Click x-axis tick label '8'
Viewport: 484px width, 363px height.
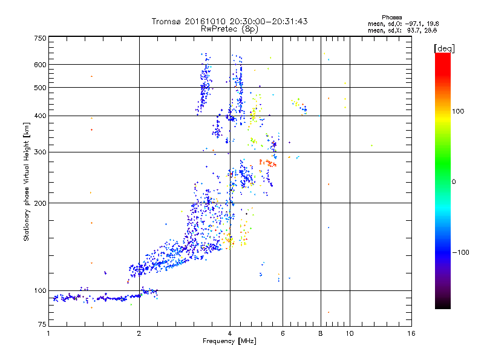click(x=321, y=333)
